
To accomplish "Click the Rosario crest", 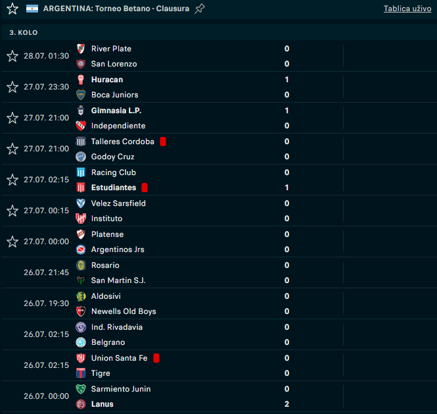I will (x=81, y=265).
